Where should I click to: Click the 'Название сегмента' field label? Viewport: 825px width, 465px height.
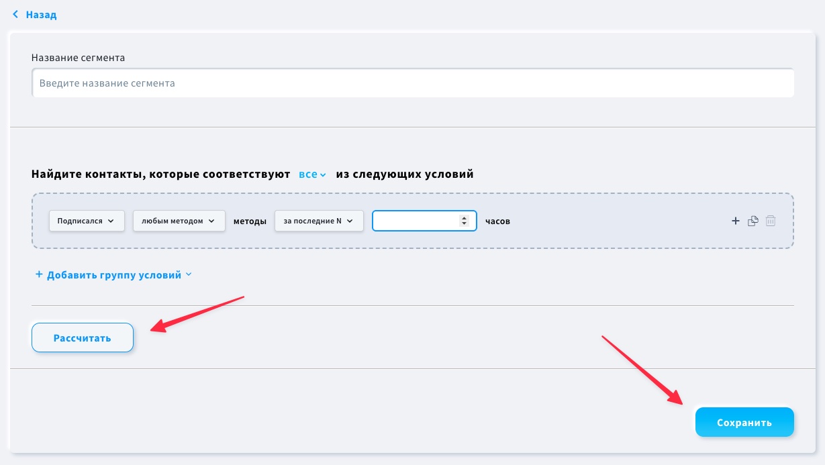click(x=78, y=58)
